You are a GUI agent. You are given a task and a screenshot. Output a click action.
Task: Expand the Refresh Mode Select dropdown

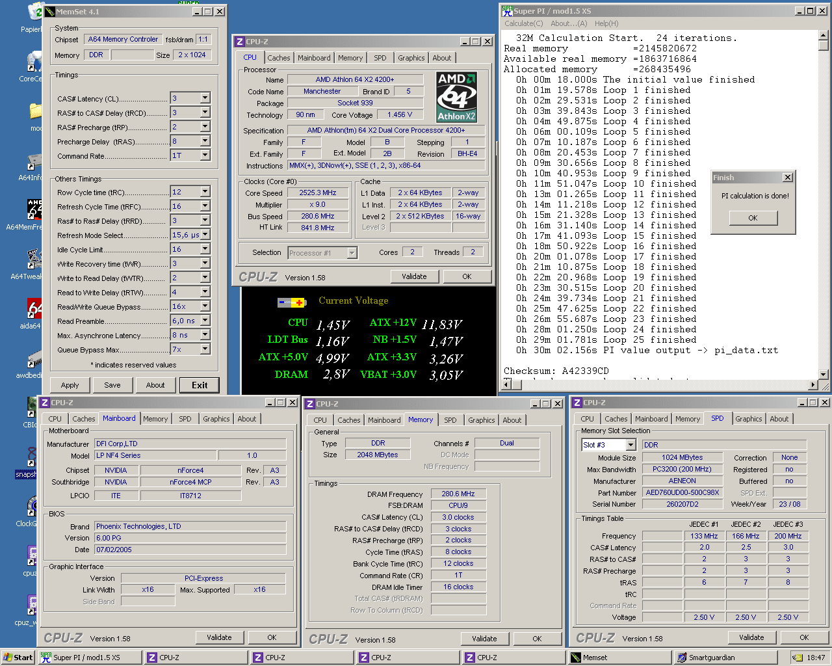pyautogui.click(x=205, y=235)
